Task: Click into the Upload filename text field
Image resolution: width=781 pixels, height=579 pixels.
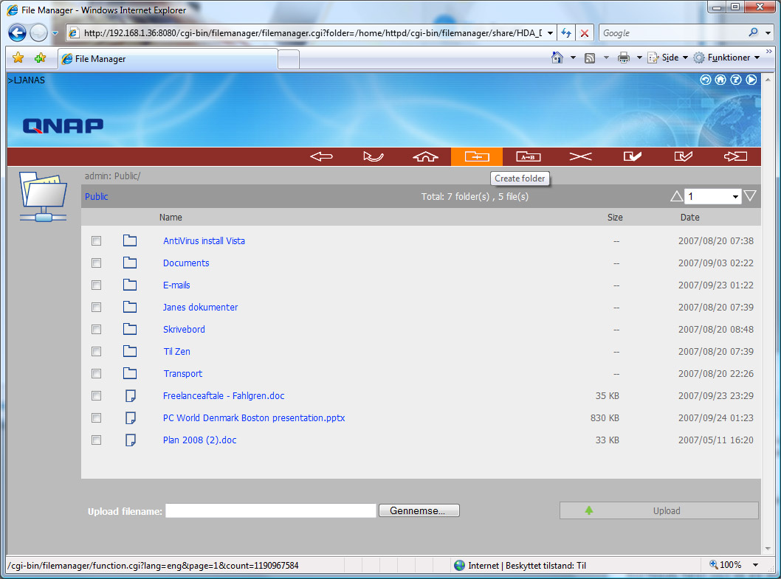Action: (270, 511)
